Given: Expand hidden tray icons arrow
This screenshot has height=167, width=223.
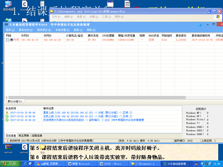Looking at the screenshot, I should (x=202, y=164).
